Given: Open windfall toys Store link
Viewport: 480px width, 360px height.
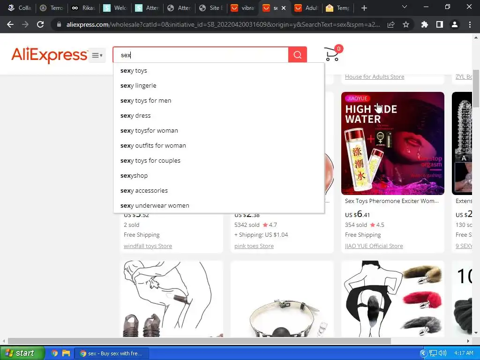Looking at the screenshot, I should [148, 246].
